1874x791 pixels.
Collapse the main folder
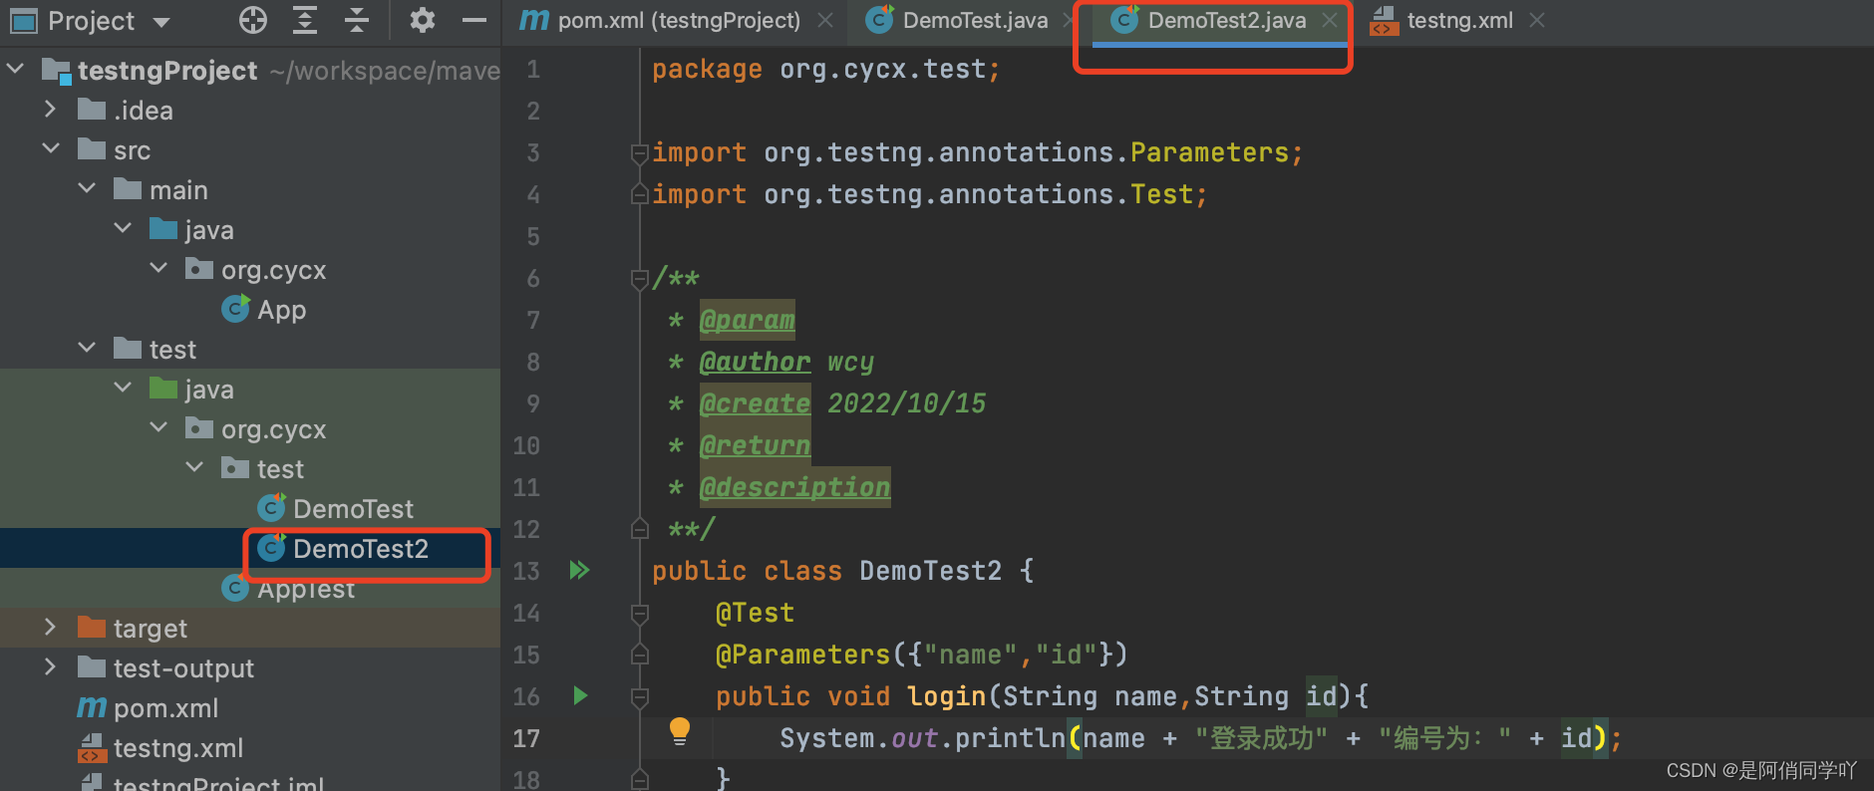(x=87, y=189)
